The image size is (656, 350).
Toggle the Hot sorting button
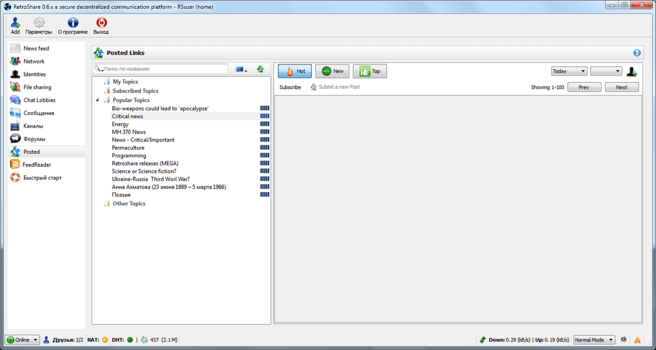point(295,71)
